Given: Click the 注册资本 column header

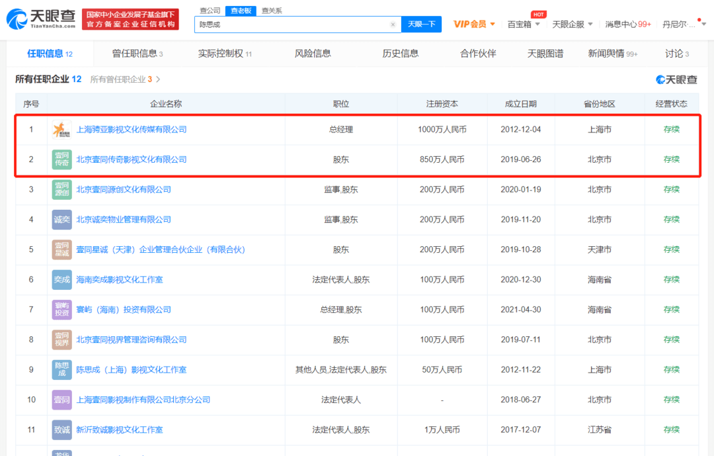Looking at the screenshot, I should click(442, 104).
